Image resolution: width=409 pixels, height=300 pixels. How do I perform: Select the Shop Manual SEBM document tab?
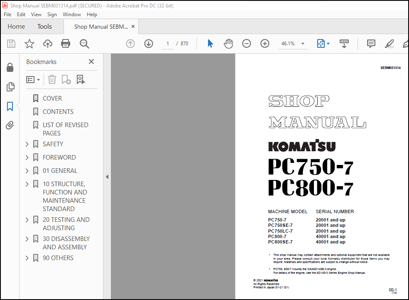point(101,27)
